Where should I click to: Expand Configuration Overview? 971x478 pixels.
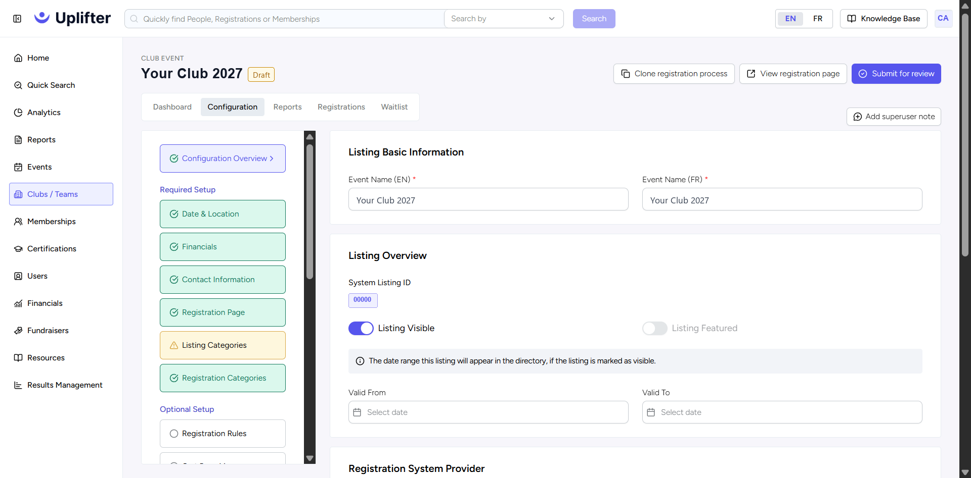click(x=223, y=158)
